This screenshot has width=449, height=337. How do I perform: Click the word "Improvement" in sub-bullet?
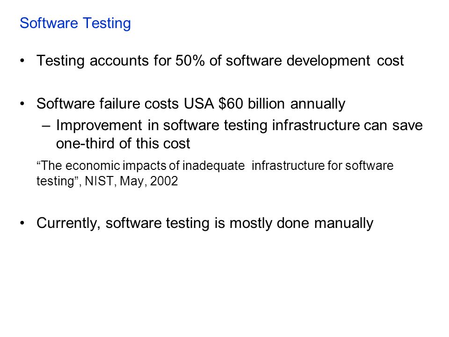pyautogui.click(x=99, y=126)
